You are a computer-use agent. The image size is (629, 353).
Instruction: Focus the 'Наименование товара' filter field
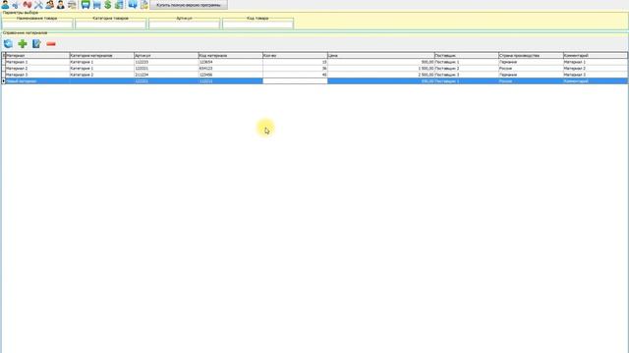(x=37, y=25)
